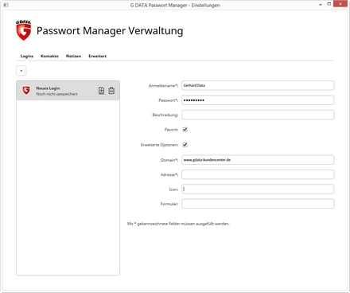Close the Passwort Manager window
This screenshot has height=293, width=350.
[x=340, y=4]
